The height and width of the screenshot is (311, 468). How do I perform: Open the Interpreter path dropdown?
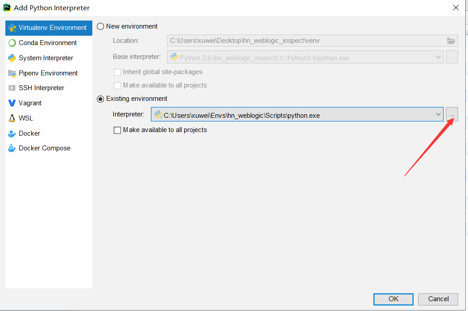coord(438,114)
